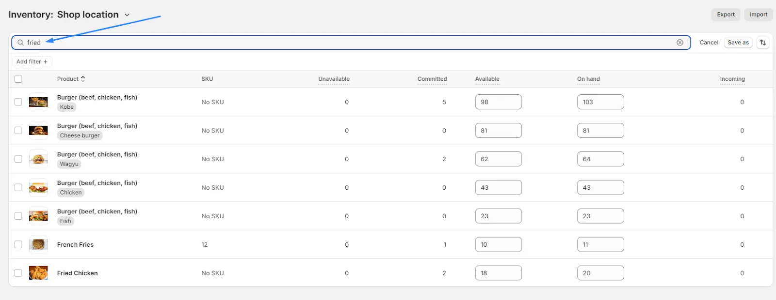Edit Available quantity 18 for Fried Chicken
Screen dimensions: 776x300
coord(499,273)
